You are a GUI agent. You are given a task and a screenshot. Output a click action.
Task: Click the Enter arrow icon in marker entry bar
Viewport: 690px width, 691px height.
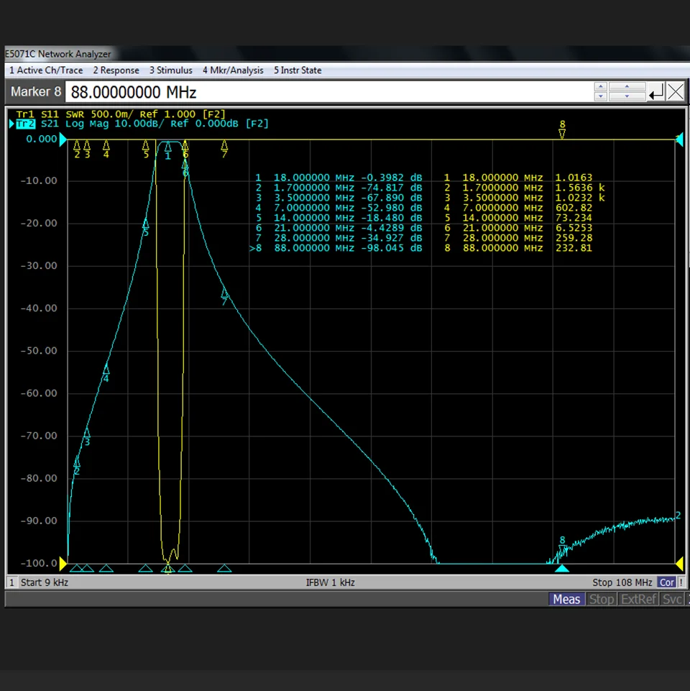click(656, 92)
